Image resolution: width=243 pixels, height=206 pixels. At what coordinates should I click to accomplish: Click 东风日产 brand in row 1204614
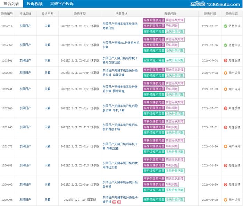click(25, 26)
